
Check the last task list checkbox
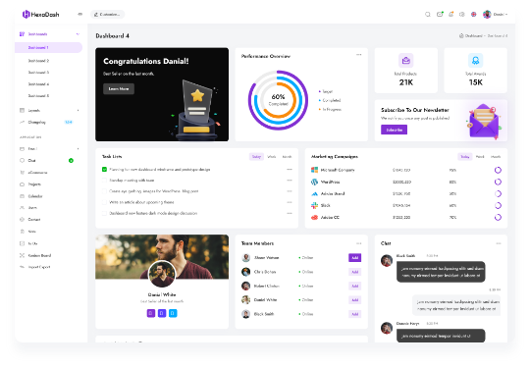click(x=104, y=213)
